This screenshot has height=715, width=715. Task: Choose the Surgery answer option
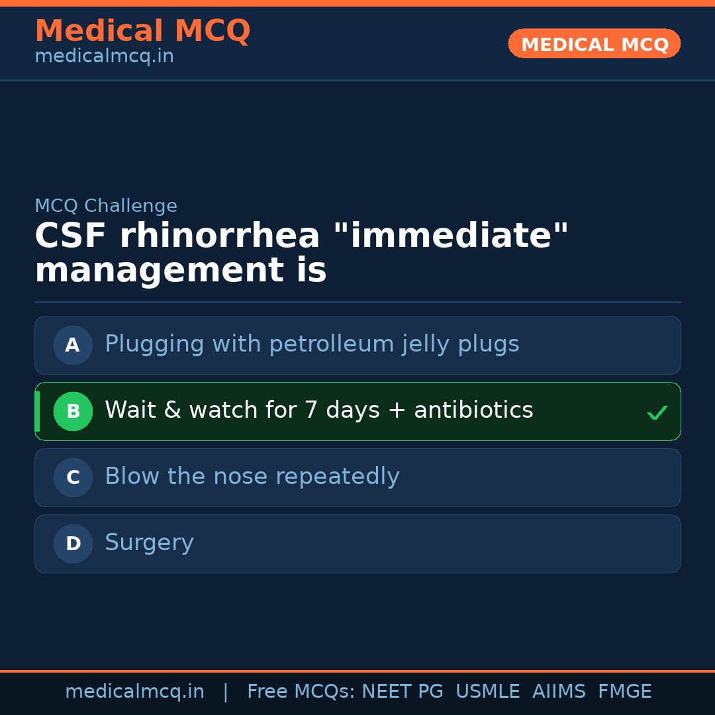click(149, 543)
